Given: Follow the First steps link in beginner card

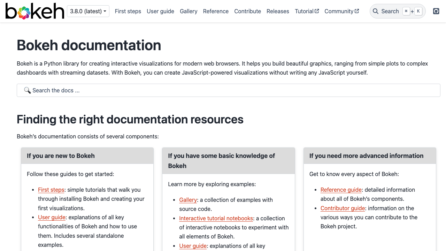Looking at the screenshot, I should coord(51,190).
